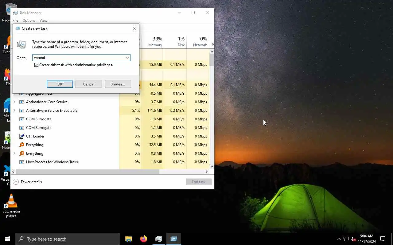Click the vertical scrollbar thumb in Task Manager
393x245 pixels.
point(212,60)
